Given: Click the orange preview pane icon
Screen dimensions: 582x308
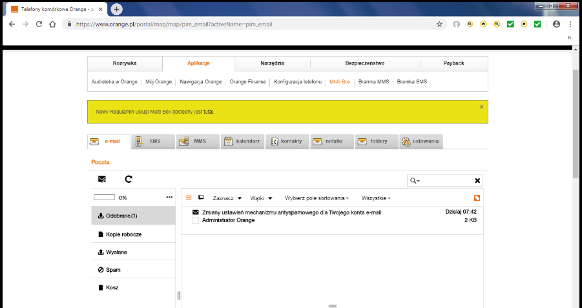Looking at the screenshot, I should [477, 198].
